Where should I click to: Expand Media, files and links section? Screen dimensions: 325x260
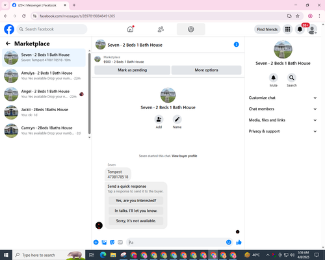tap(283, 120)
